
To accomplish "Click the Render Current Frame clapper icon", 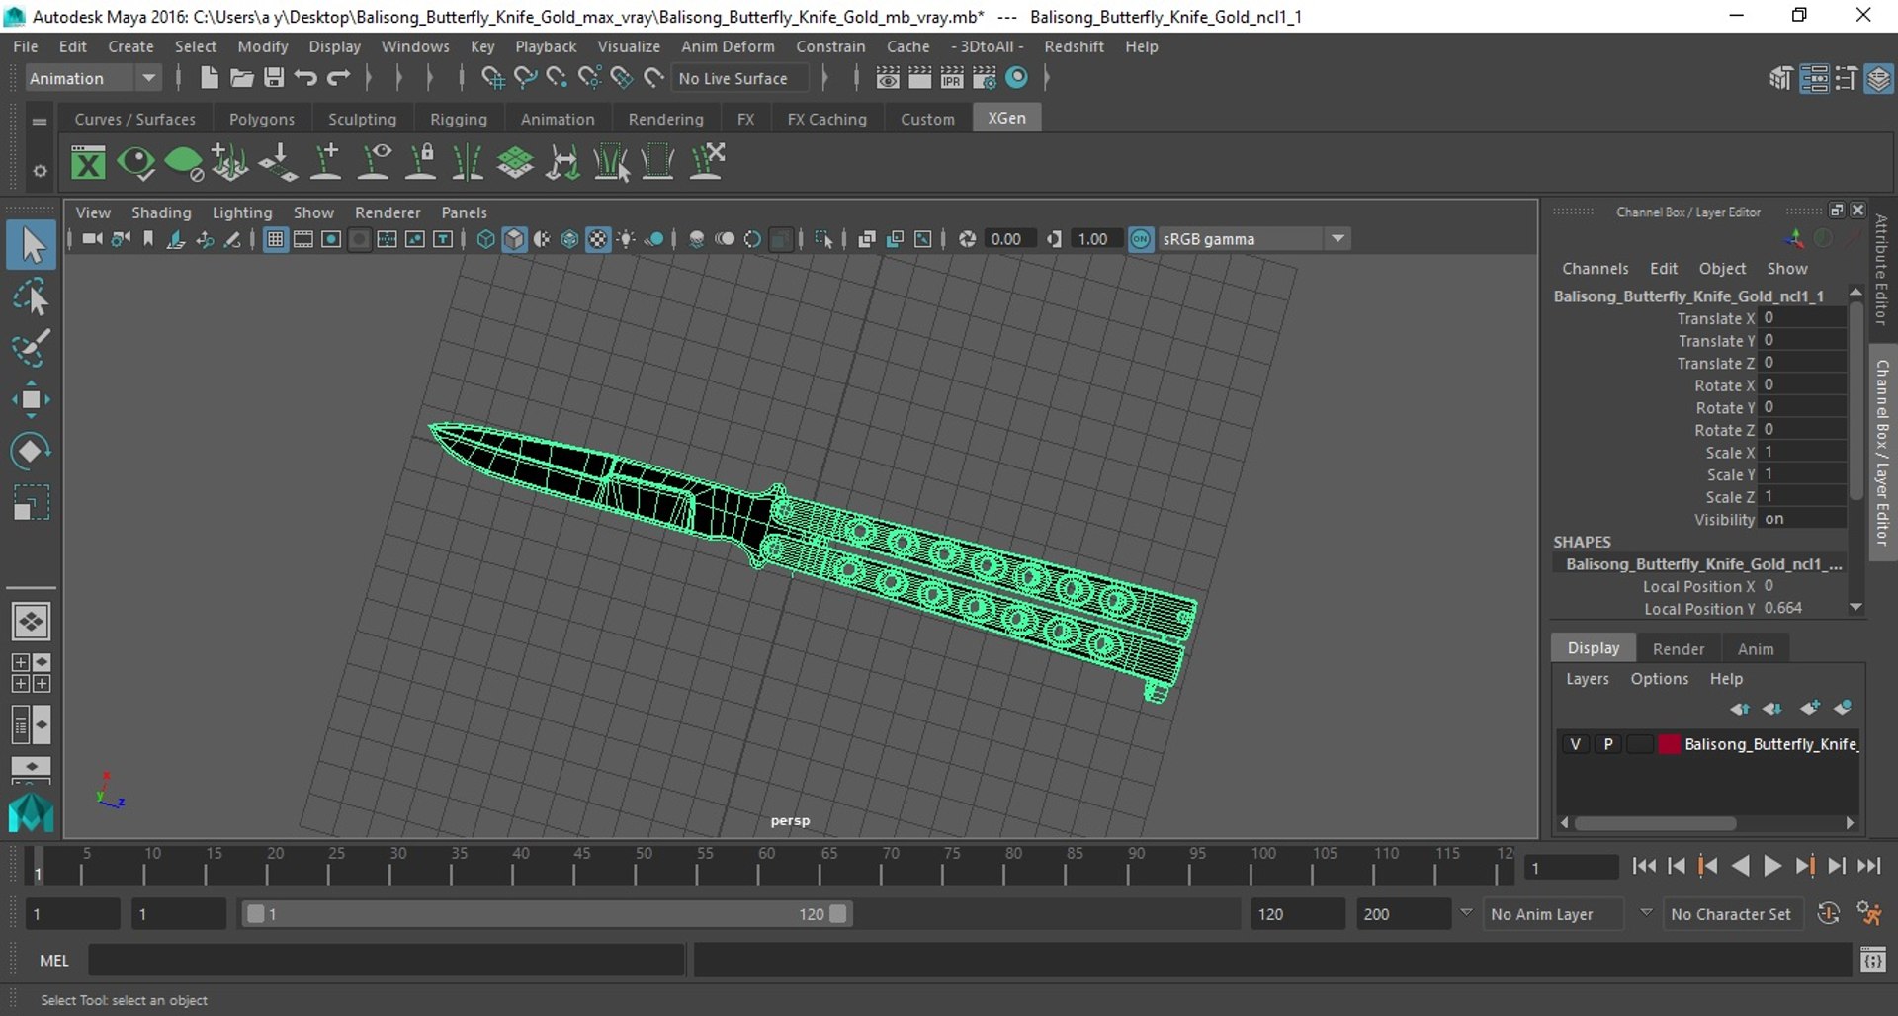I will (919, 78).
